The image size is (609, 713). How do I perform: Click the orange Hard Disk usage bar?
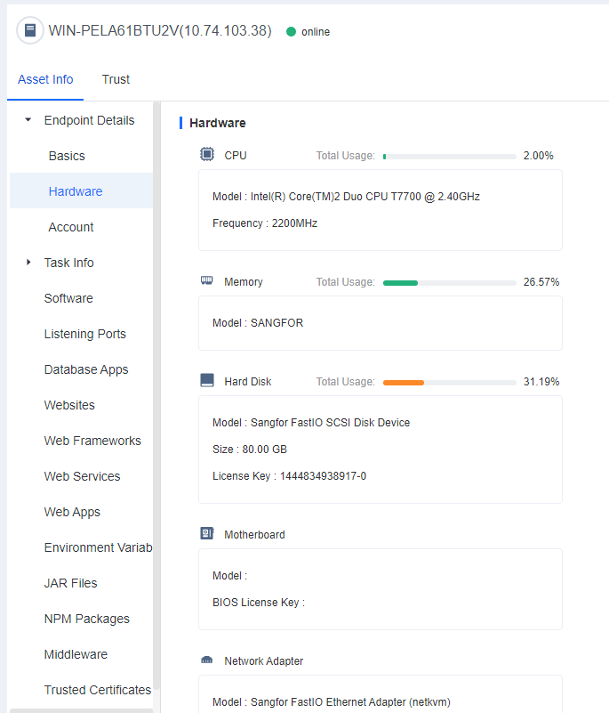coord(404,382)
